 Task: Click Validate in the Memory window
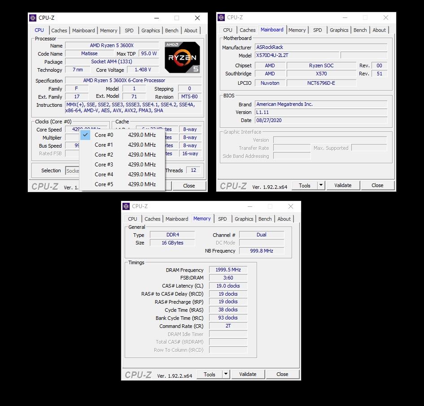[248, 375]
